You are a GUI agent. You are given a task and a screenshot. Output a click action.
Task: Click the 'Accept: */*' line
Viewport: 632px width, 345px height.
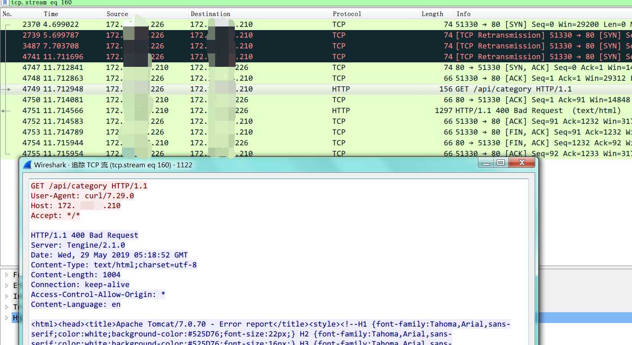click(56, 215)
